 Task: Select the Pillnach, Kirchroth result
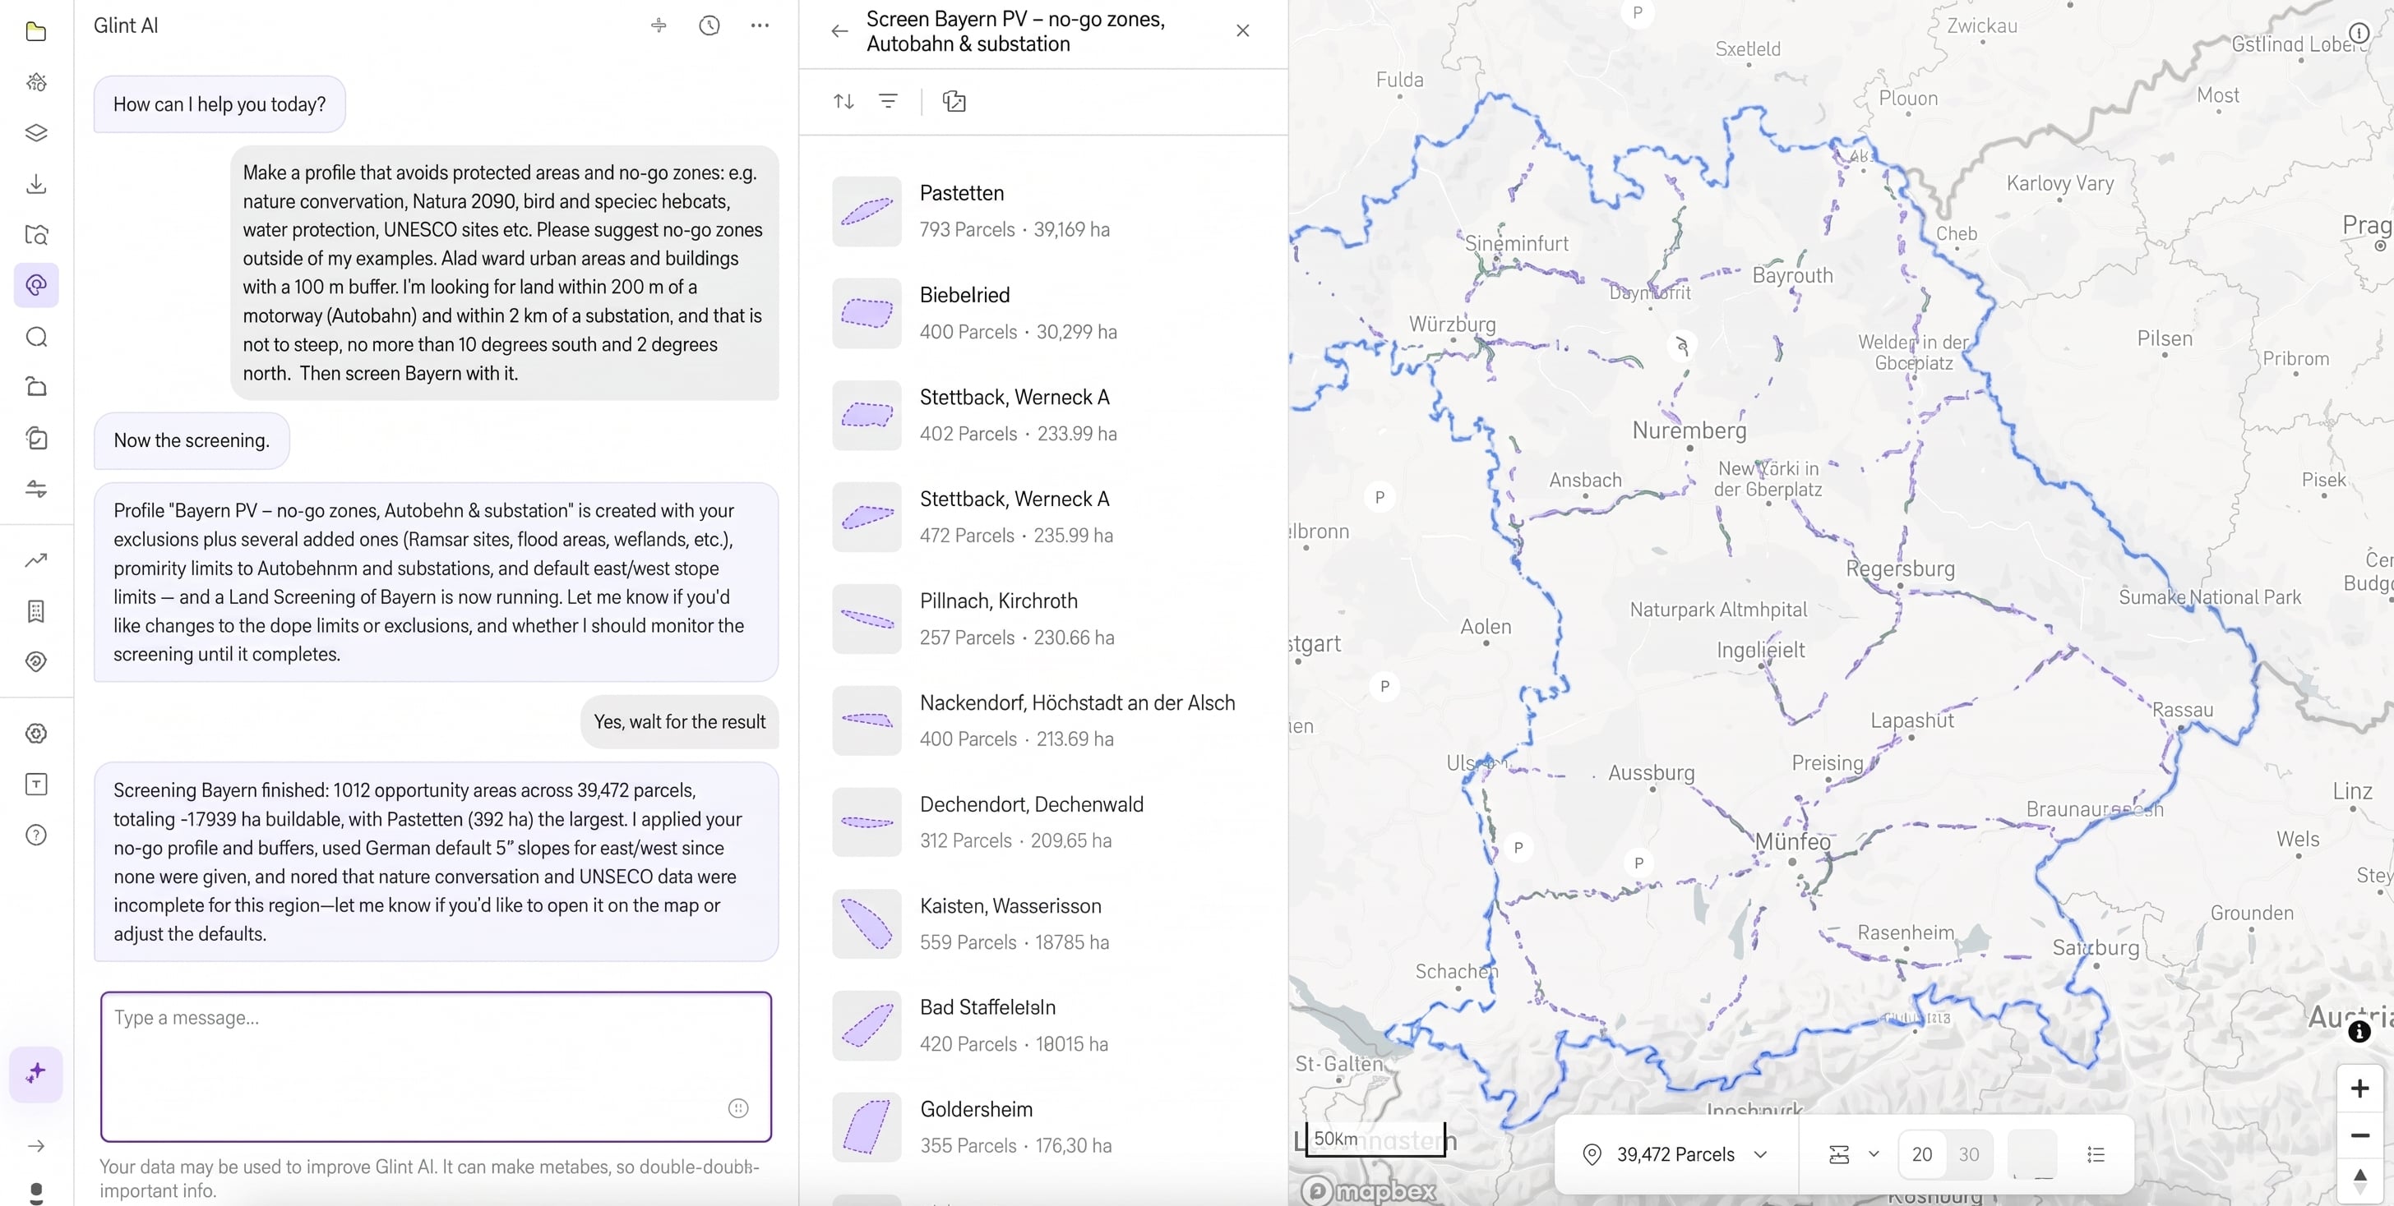point(1042,619)
